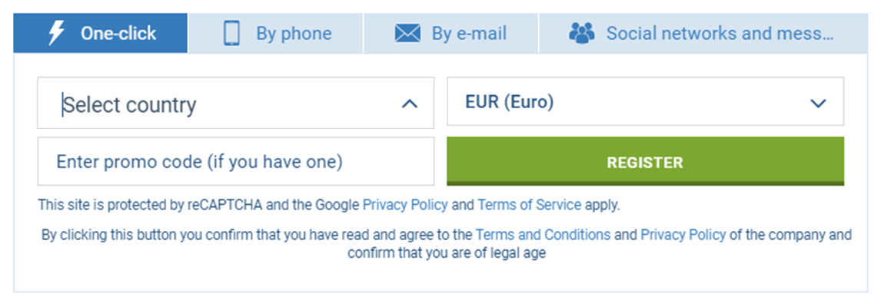Image resolution: width=881 pixels, height=303 pixels.
Task: Open Social networks and messengers tab
Action: point(703,33)
